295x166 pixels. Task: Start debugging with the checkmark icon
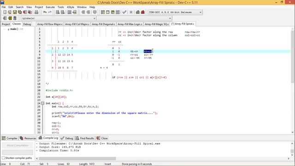[x=124, y=12]
